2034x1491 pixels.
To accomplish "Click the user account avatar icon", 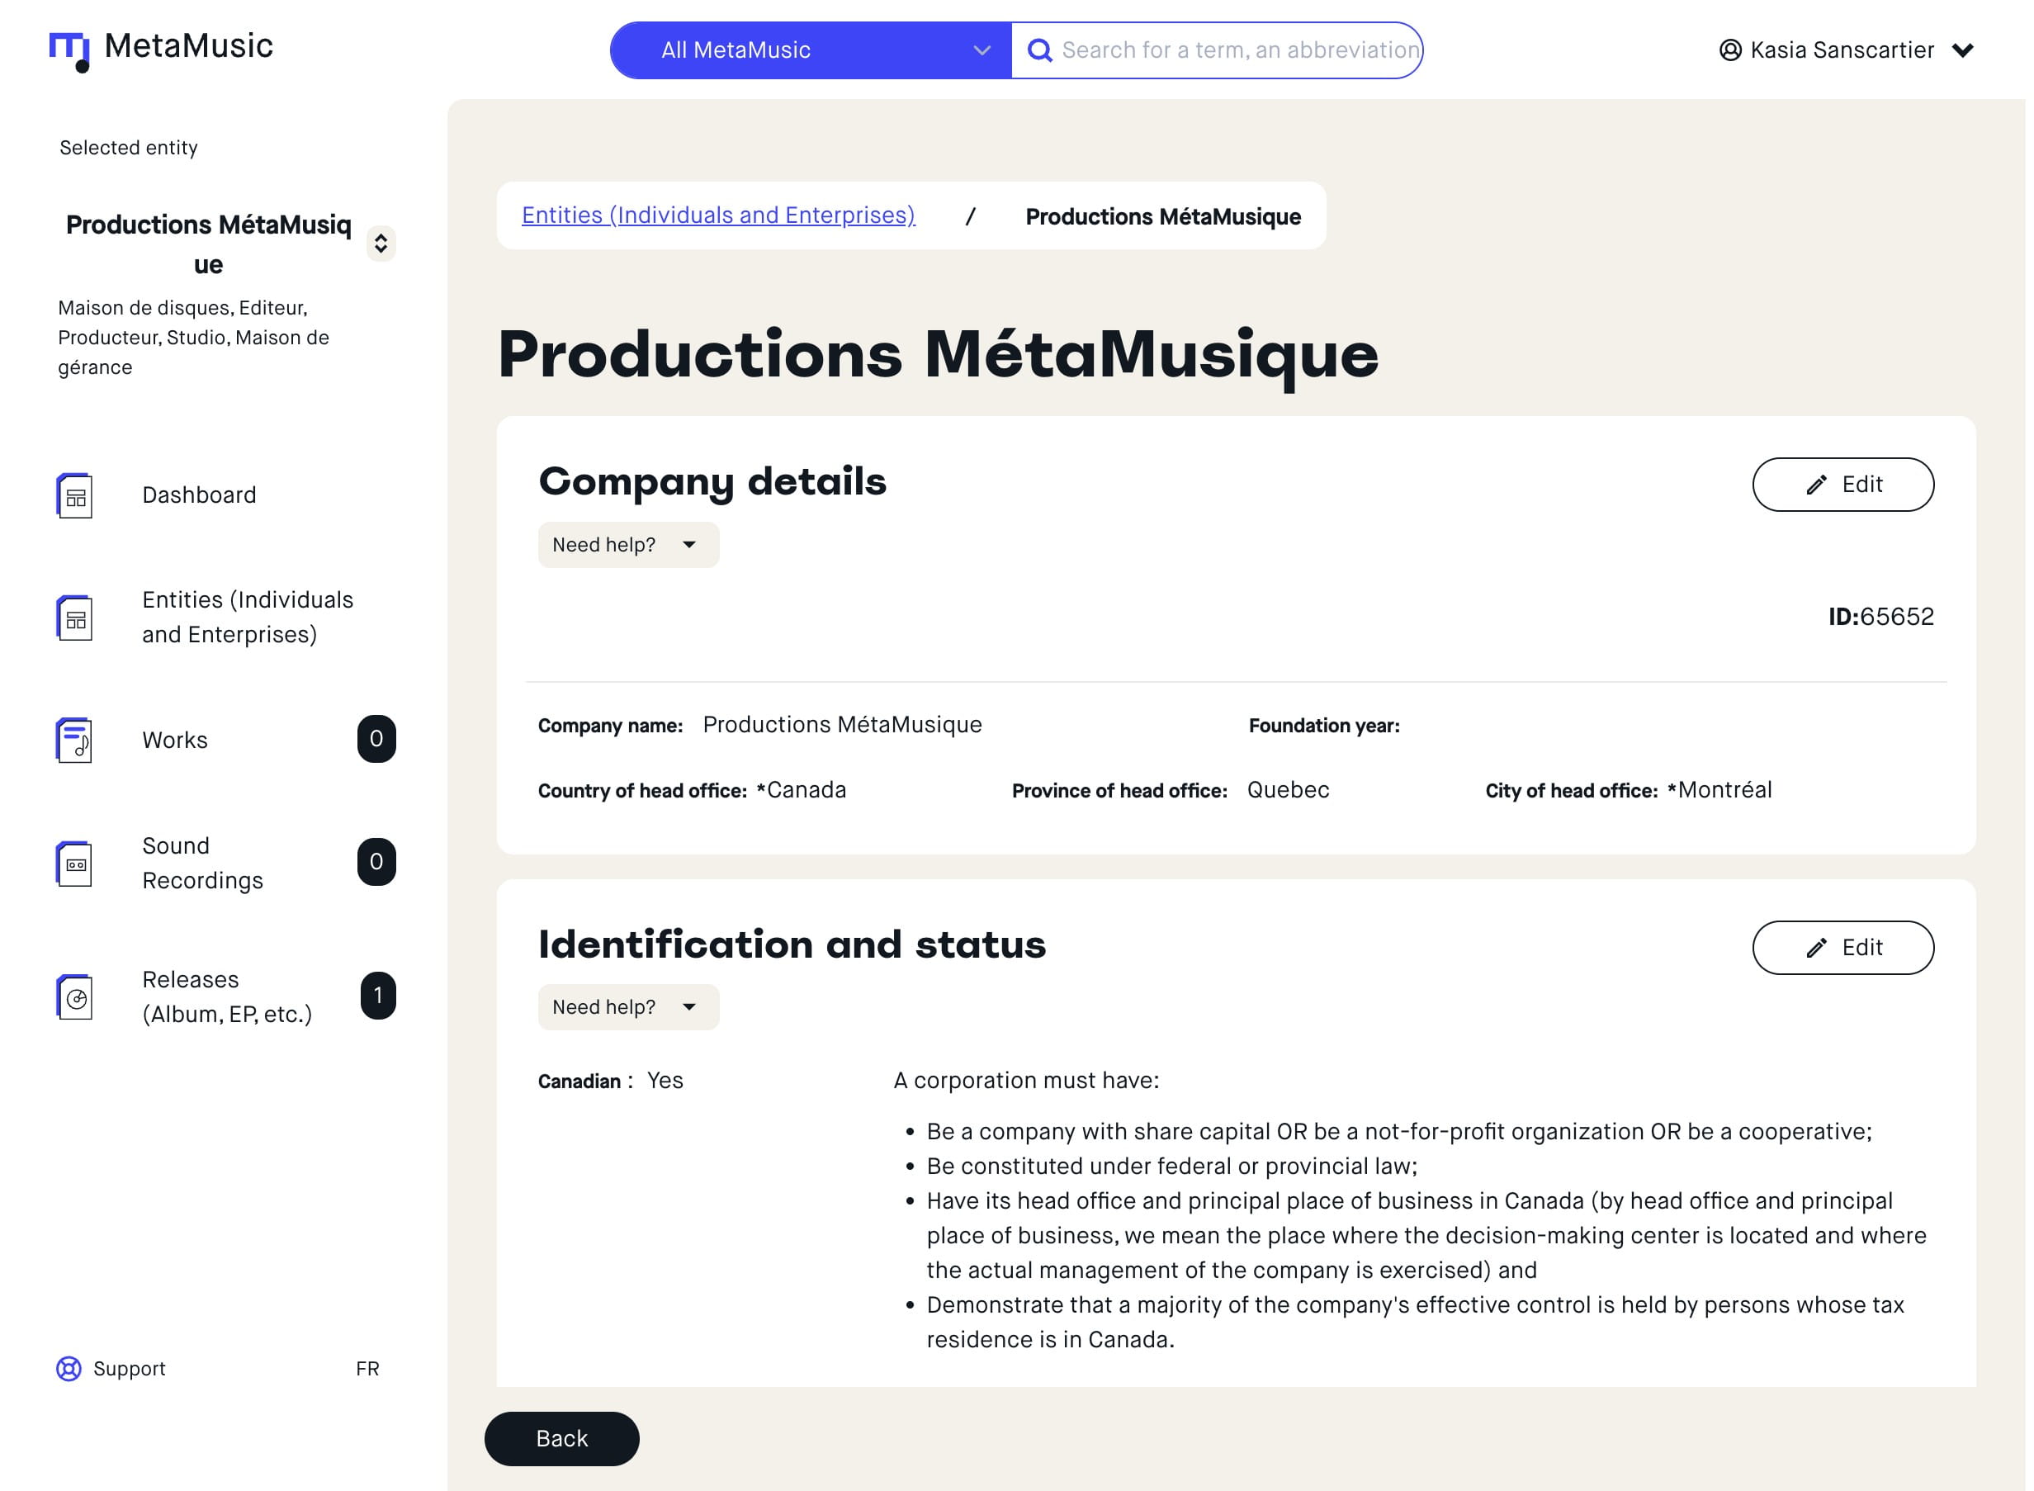I will (1730, 50).
